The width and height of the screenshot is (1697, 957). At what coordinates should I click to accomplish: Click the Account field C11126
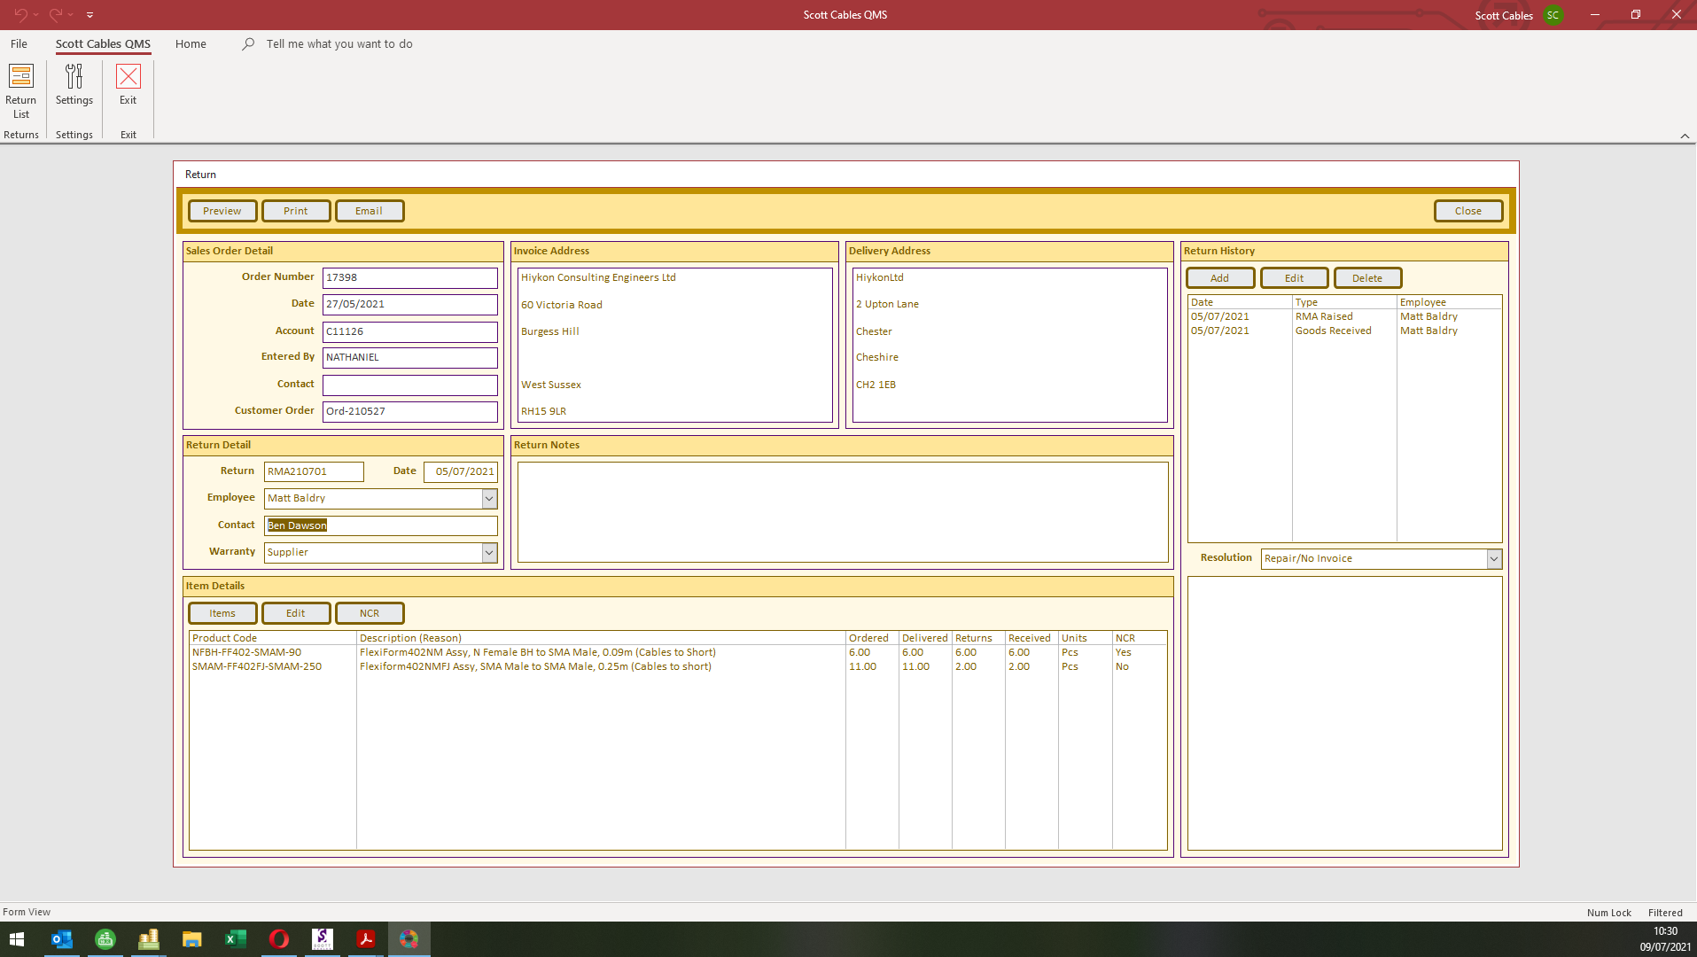(x=409, y=332)
